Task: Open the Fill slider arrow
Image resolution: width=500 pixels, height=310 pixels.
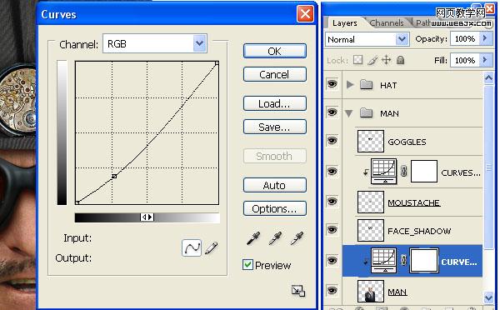Action: click(485, 60)
